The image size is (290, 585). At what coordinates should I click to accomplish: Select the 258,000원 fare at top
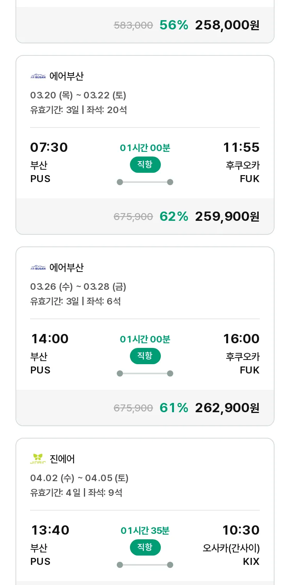point(227,25)
